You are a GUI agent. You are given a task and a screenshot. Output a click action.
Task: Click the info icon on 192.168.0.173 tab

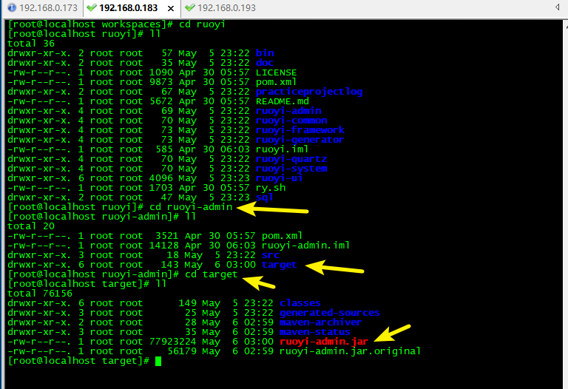(x=12, y=7)
